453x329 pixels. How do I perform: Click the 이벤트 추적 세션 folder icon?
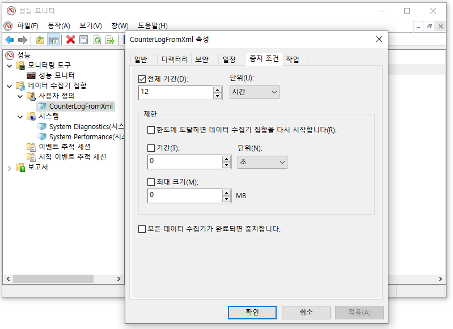(31, 147)
